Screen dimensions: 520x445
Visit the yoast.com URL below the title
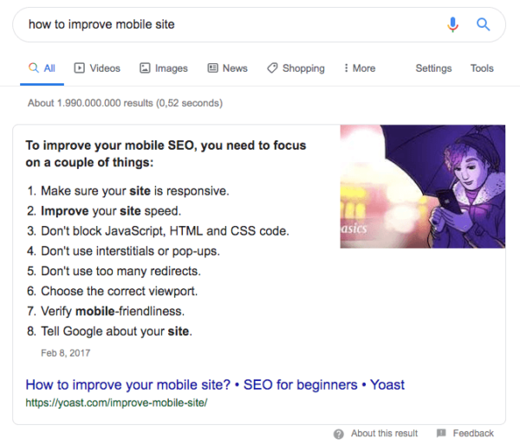click(116, 403)
